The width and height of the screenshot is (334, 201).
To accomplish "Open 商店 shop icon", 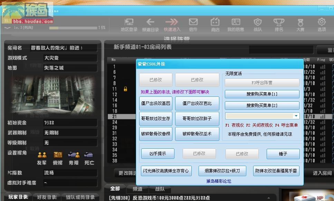I will point(215,22).
